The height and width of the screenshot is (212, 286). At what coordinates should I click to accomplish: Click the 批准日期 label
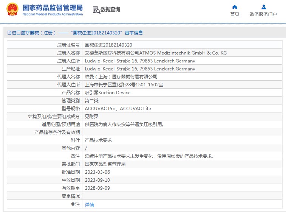(71, 172)
